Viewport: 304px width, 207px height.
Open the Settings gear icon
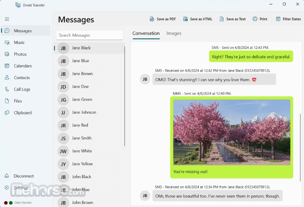coord(7,188)
